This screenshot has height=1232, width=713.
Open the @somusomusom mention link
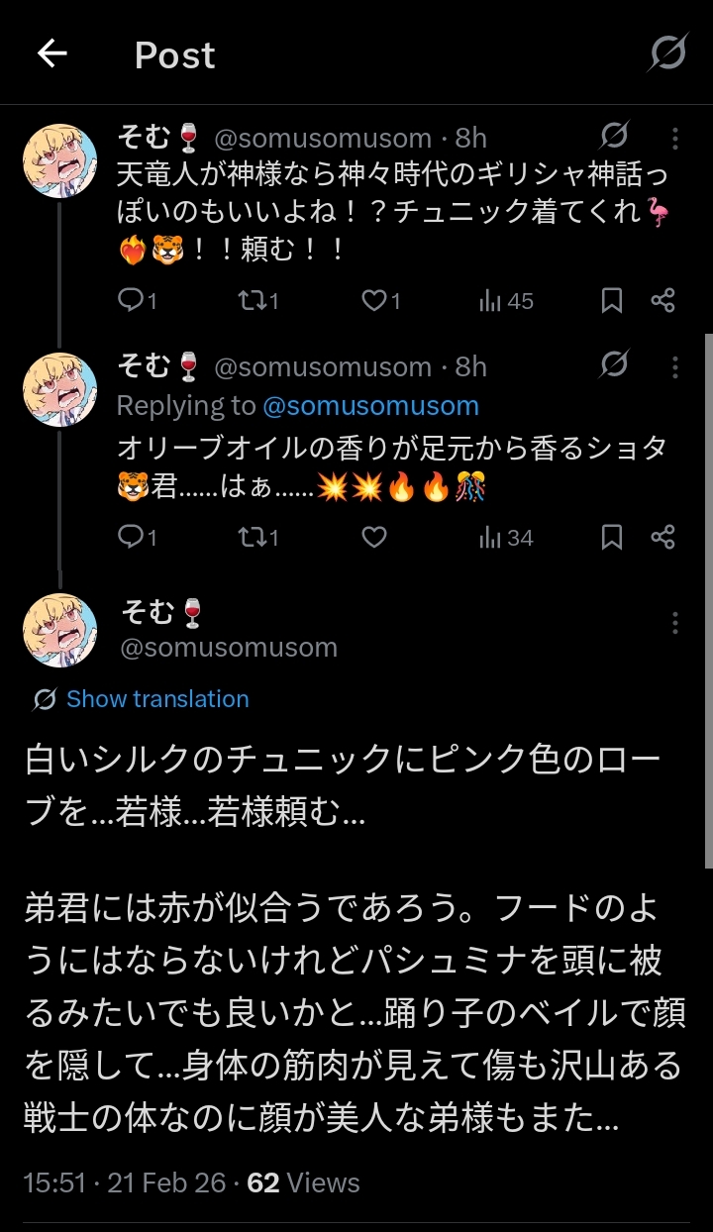coord(370,406)
